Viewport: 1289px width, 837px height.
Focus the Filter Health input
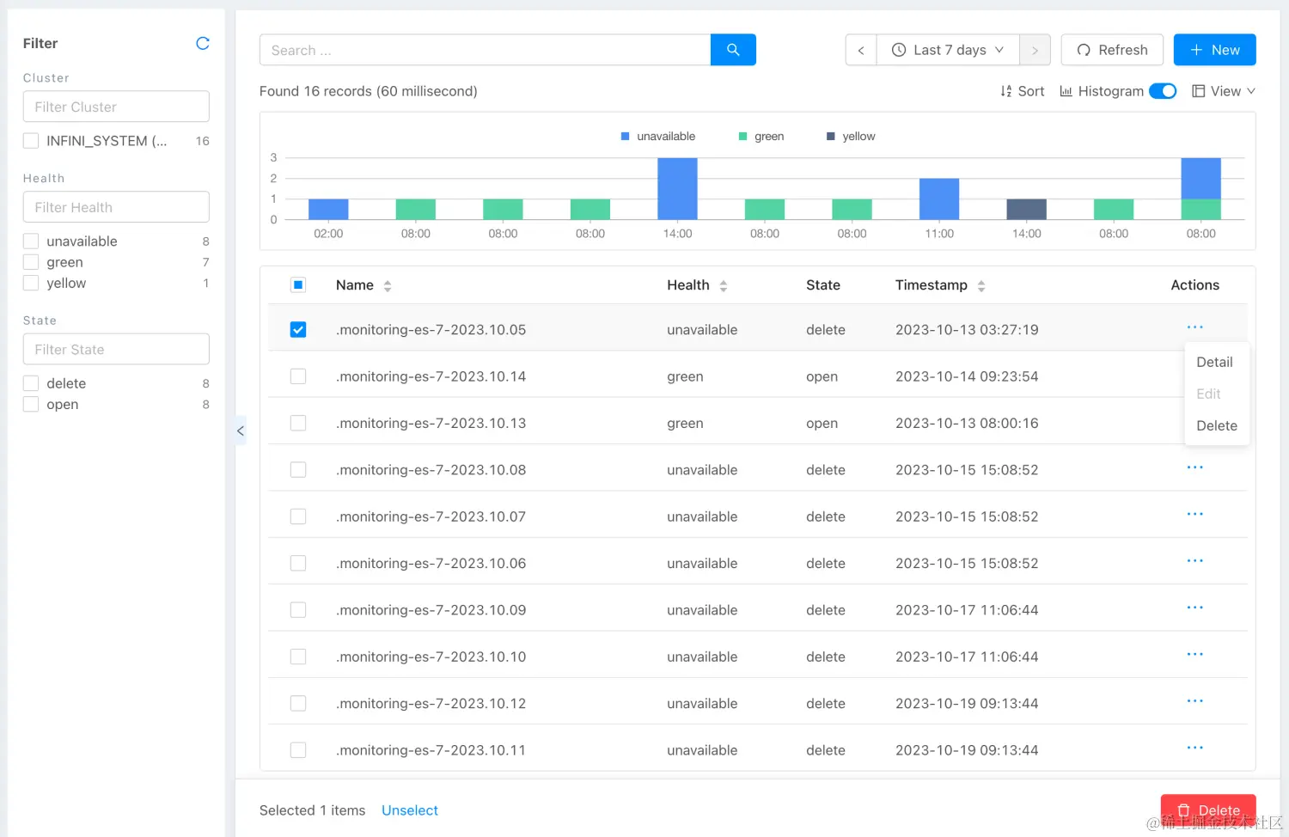(x=116, y=207)
